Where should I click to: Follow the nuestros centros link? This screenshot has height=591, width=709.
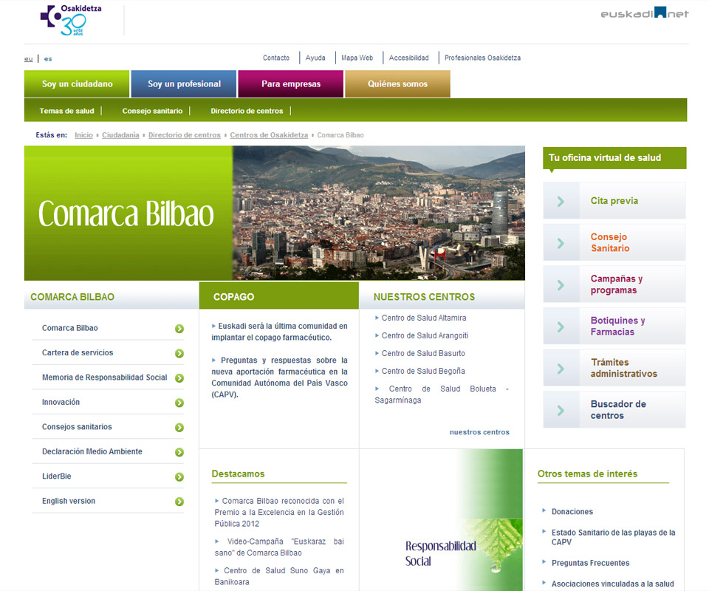coord(479,432)
